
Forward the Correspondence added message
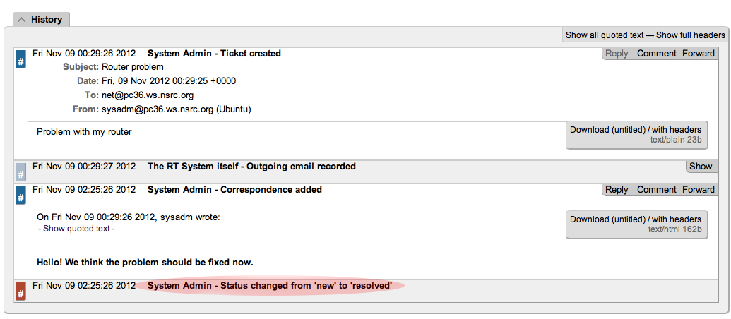tap(699, 190)
